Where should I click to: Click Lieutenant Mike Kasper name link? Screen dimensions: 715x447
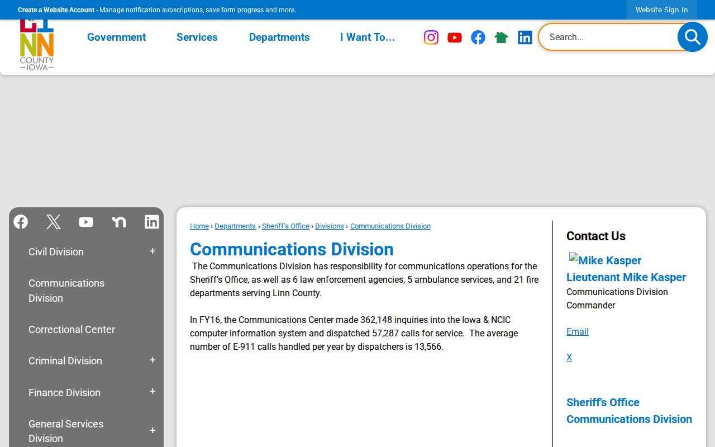click(x=626, y=277)
